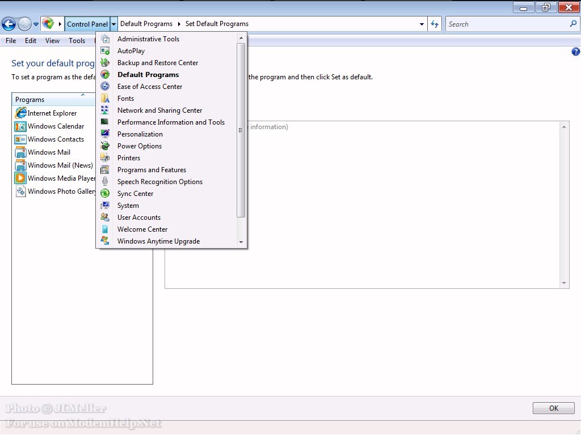Open the address bar history dropdown
581x435 pixels.
(x=422, y=24)
